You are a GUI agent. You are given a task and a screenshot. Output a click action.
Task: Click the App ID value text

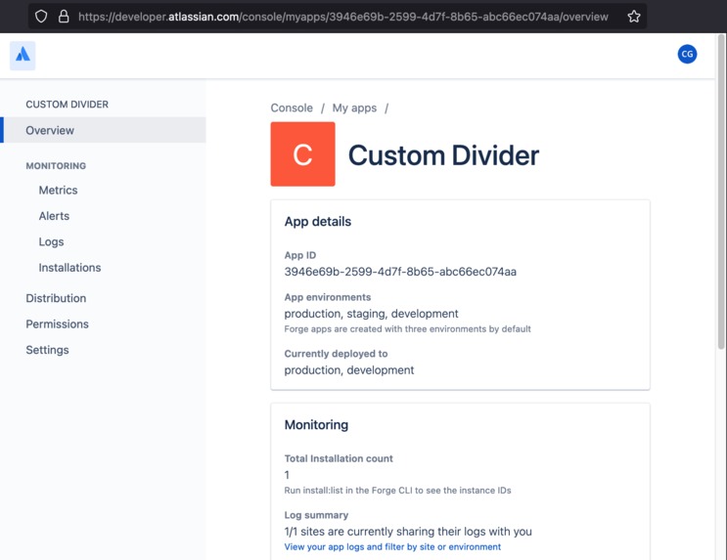point(400,272)
